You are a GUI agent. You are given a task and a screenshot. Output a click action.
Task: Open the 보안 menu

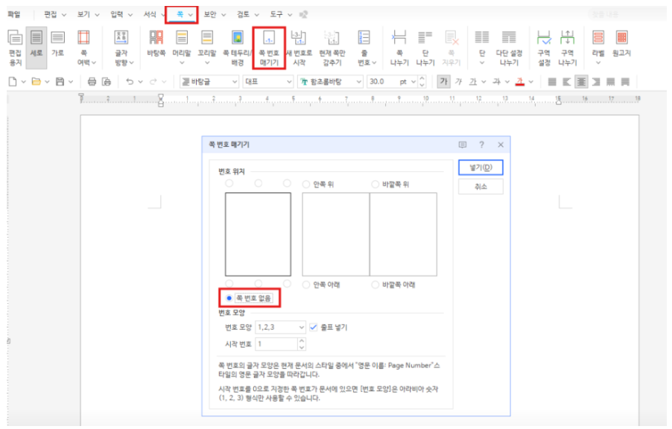click(x=214, y=14)
